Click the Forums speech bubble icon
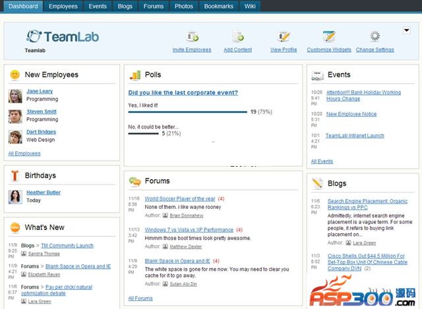Image resolution: width=422 pixels, height=309 pixels. 135,182
